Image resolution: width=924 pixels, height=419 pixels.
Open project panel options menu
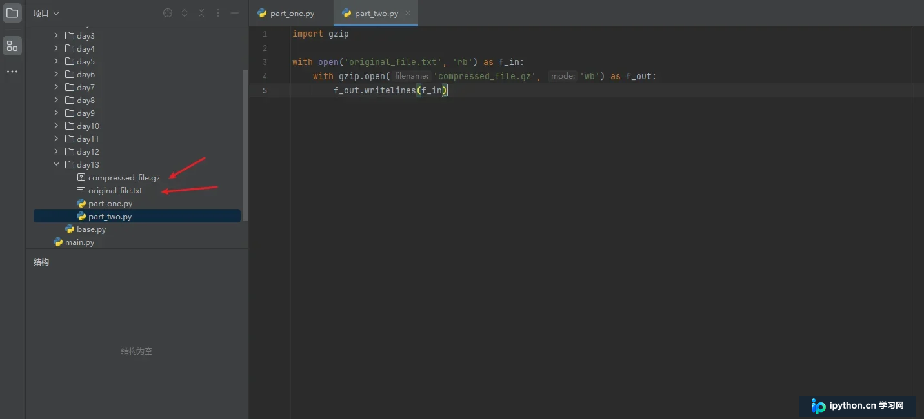(218, 13)
